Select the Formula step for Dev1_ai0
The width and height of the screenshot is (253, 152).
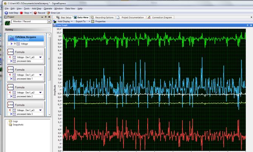tap(26, 52)
